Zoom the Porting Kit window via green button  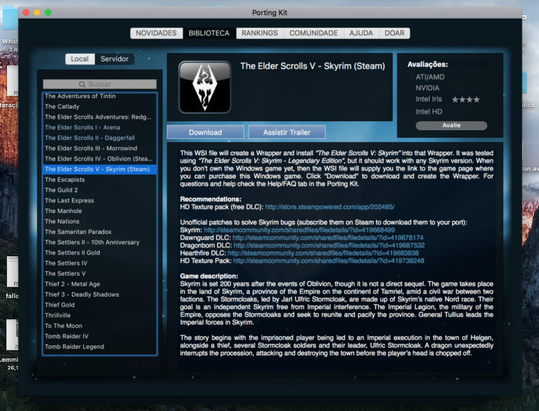coord(48,13)
